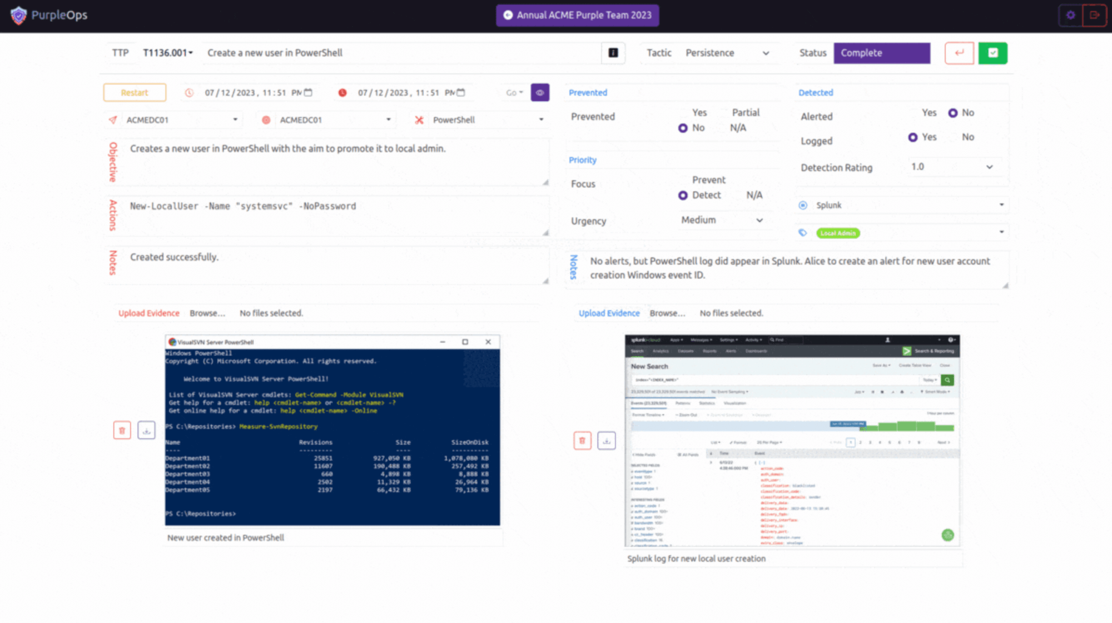Click the green save checkmark button

pos(993,53)
